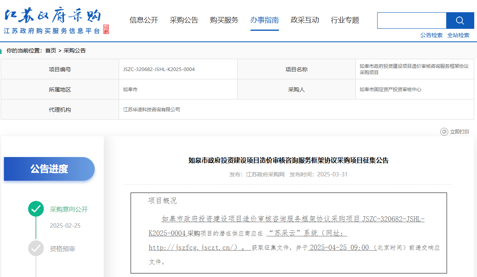Select the green checkmark for 采购意向公开
477x277 pixels.
tap(36, 209)
